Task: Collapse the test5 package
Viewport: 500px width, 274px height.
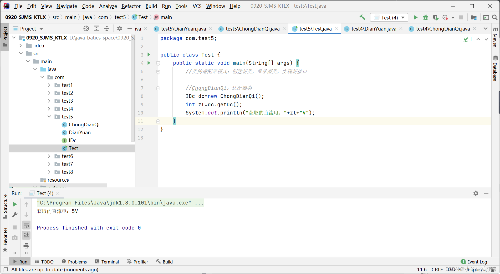Action: [49, 117]
